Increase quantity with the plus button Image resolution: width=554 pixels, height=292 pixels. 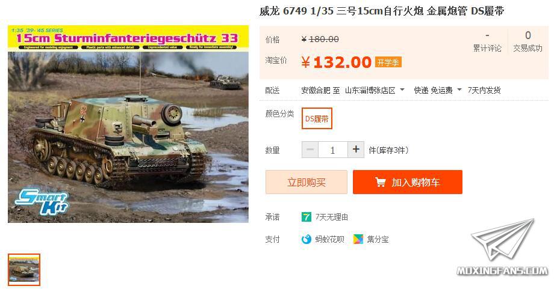coord(356,150)
